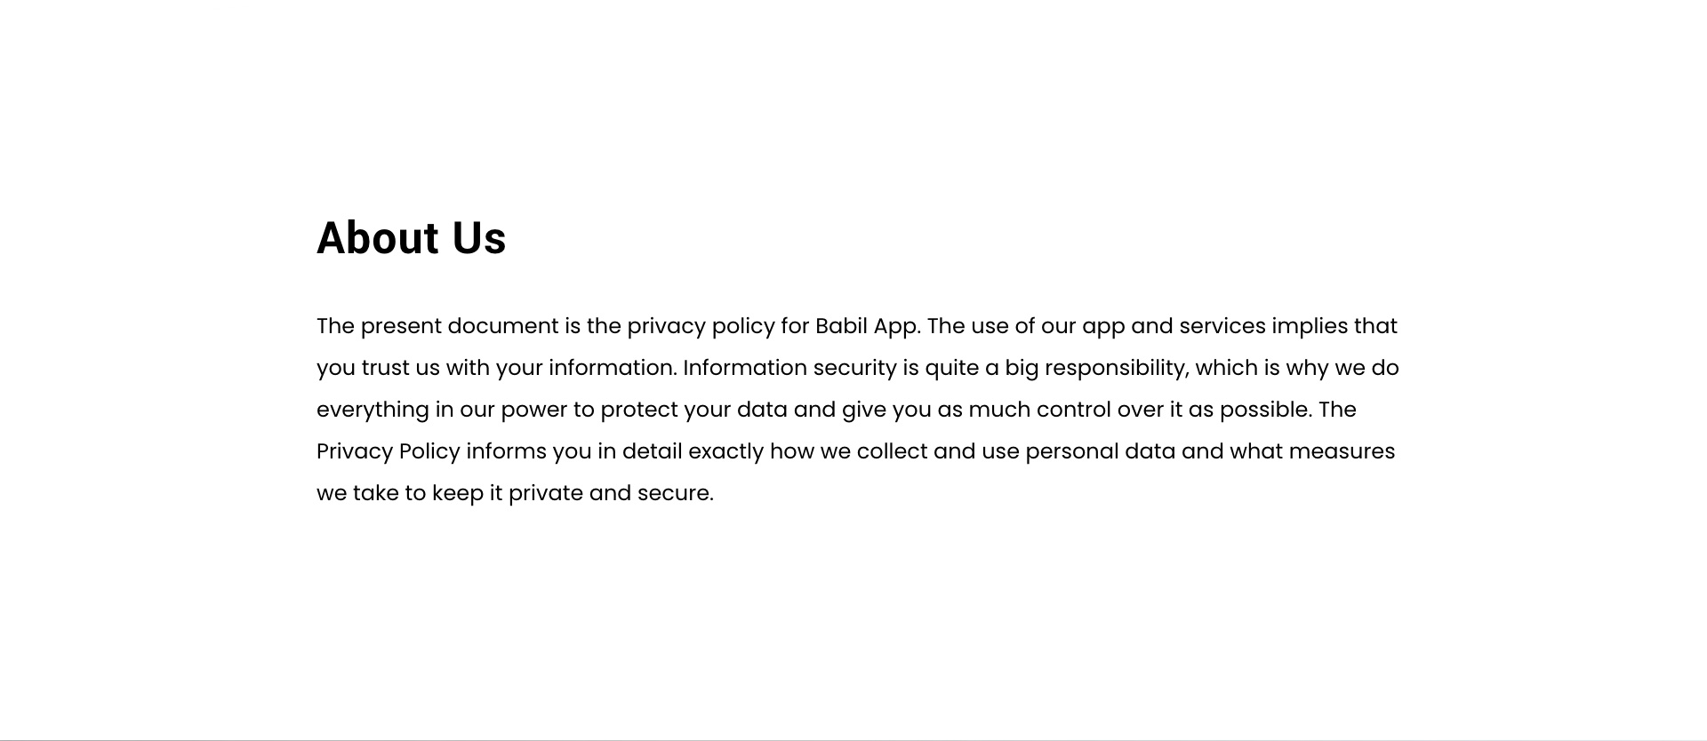Select the phrase "The present document"
1707x741 pixels.
437,326
